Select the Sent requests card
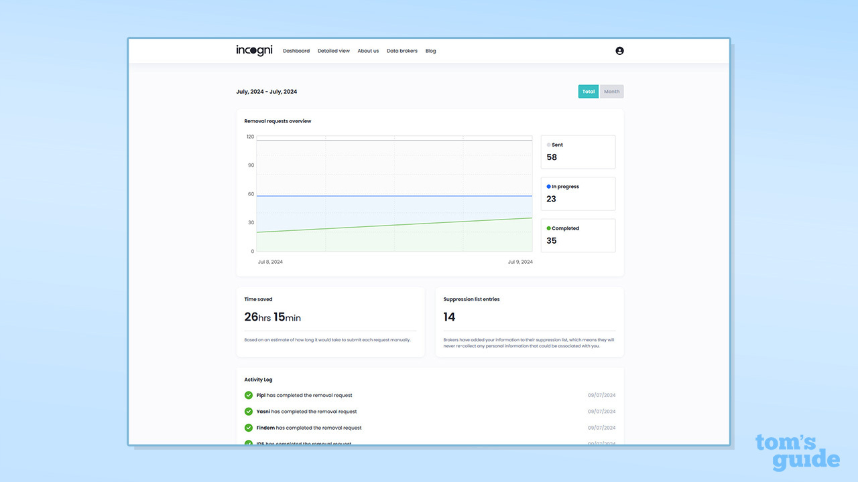 [578, 152]
